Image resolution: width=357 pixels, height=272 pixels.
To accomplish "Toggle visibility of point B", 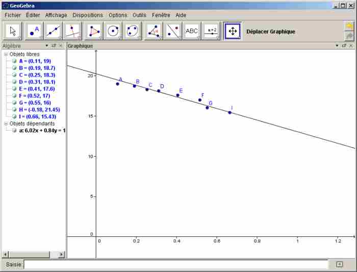I will click(x=14, y=68).
